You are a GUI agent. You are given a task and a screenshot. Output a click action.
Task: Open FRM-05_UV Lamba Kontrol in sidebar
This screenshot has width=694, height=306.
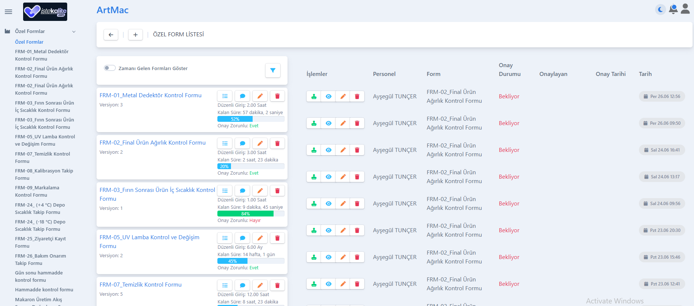tap(45, 140)
